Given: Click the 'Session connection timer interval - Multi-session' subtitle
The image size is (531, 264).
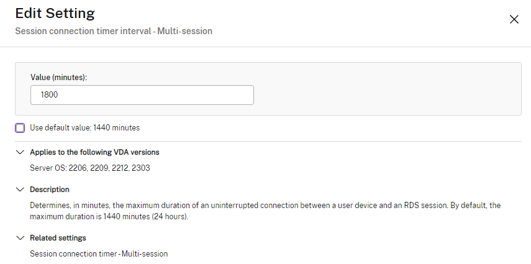Looking at the screenshot, I should coord(114,30).
